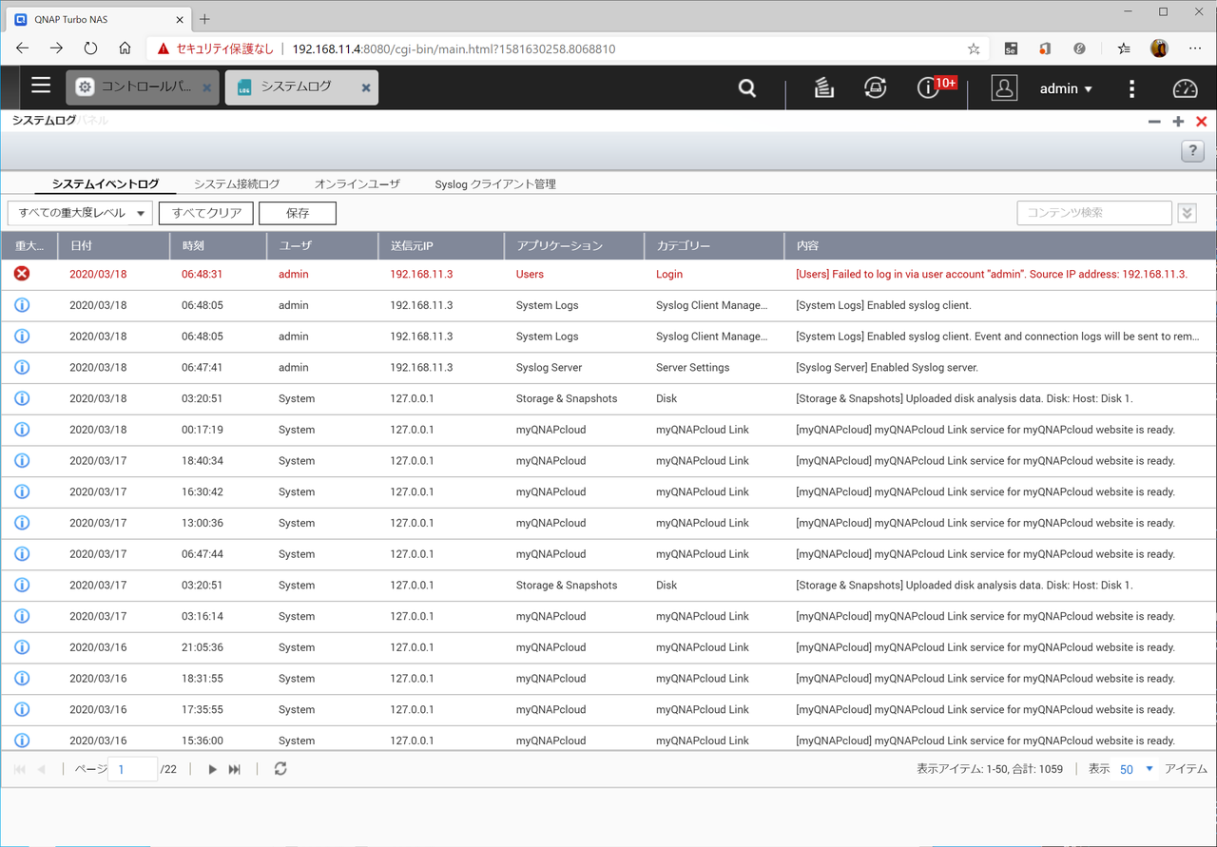Go to the next page of logs

212,769
